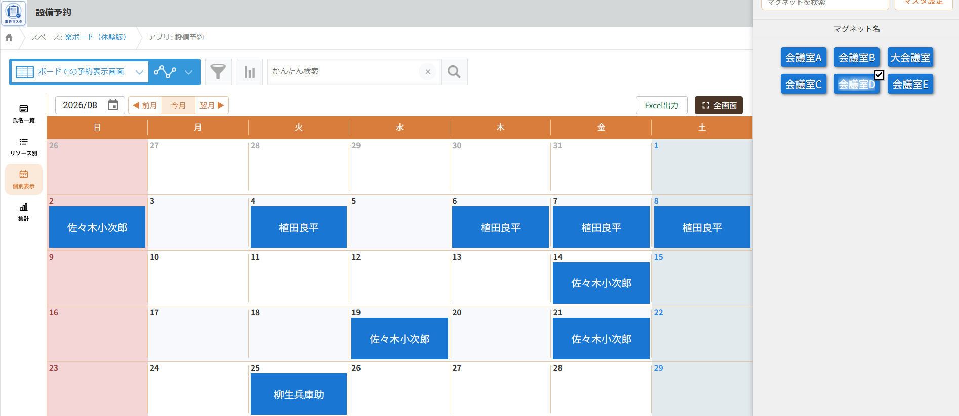
Task: Go to the home icon in breadcrumb
Action: (9, 37)
